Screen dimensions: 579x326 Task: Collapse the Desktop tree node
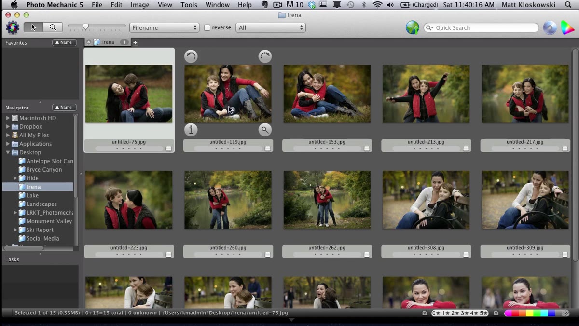coord(8,152)
